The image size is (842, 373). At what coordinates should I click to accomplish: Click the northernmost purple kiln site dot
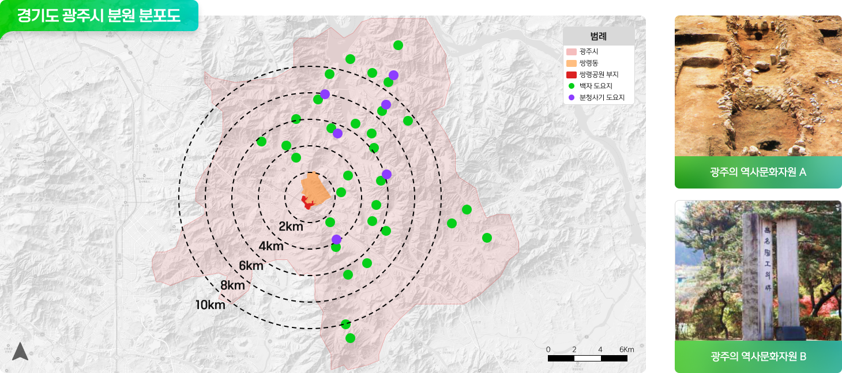(393, 75)
